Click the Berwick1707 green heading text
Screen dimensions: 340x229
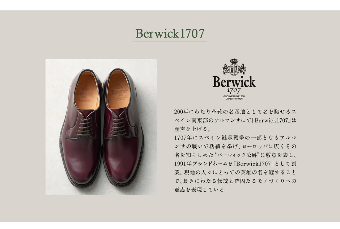tap(170, 34)
